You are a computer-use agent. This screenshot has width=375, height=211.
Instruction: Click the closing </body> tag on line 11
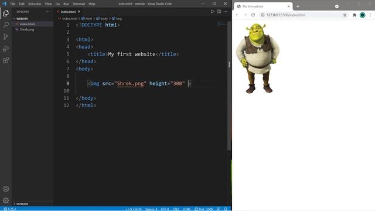pyautogui.click(x=86, y=98)
